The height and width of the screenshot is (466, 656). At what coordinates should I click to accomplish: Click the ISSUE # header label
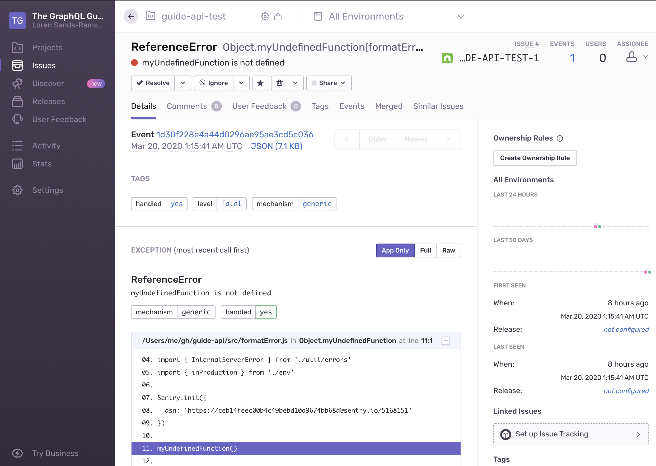click(527, 44)
